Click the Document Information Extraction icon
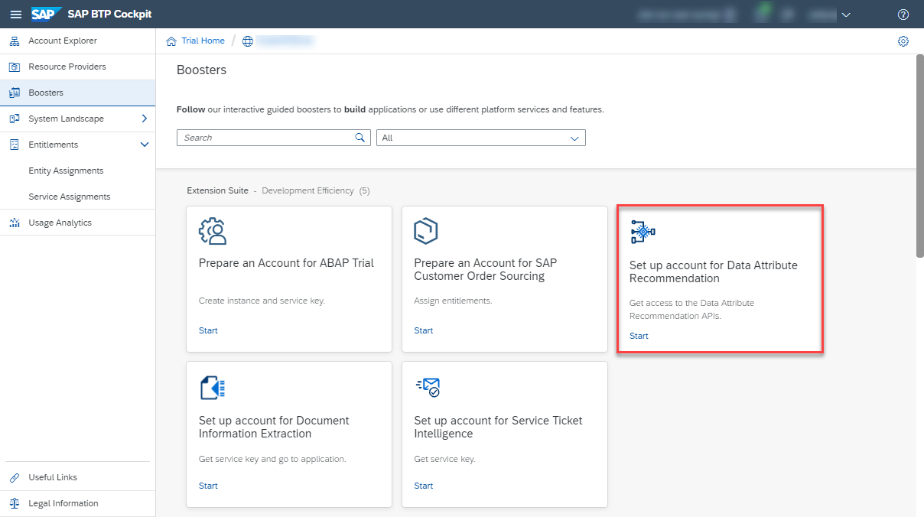 click(213, 388)
